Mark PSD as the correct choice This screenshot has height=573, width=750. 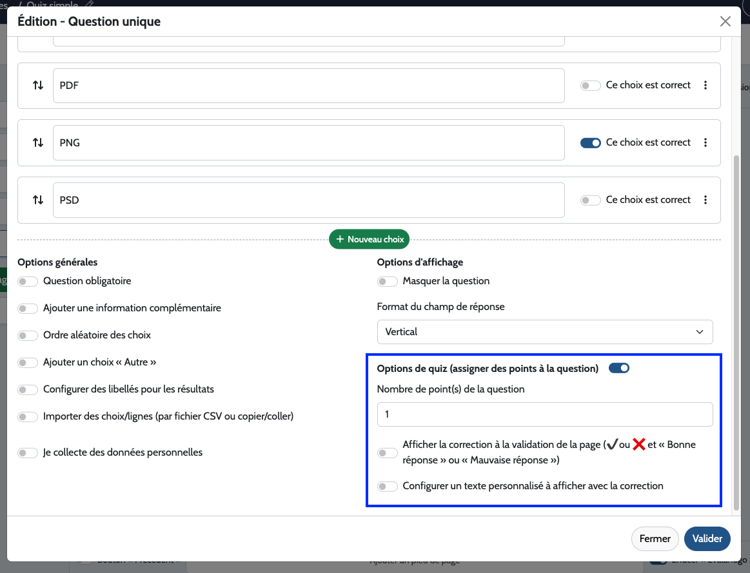(590, 200)
